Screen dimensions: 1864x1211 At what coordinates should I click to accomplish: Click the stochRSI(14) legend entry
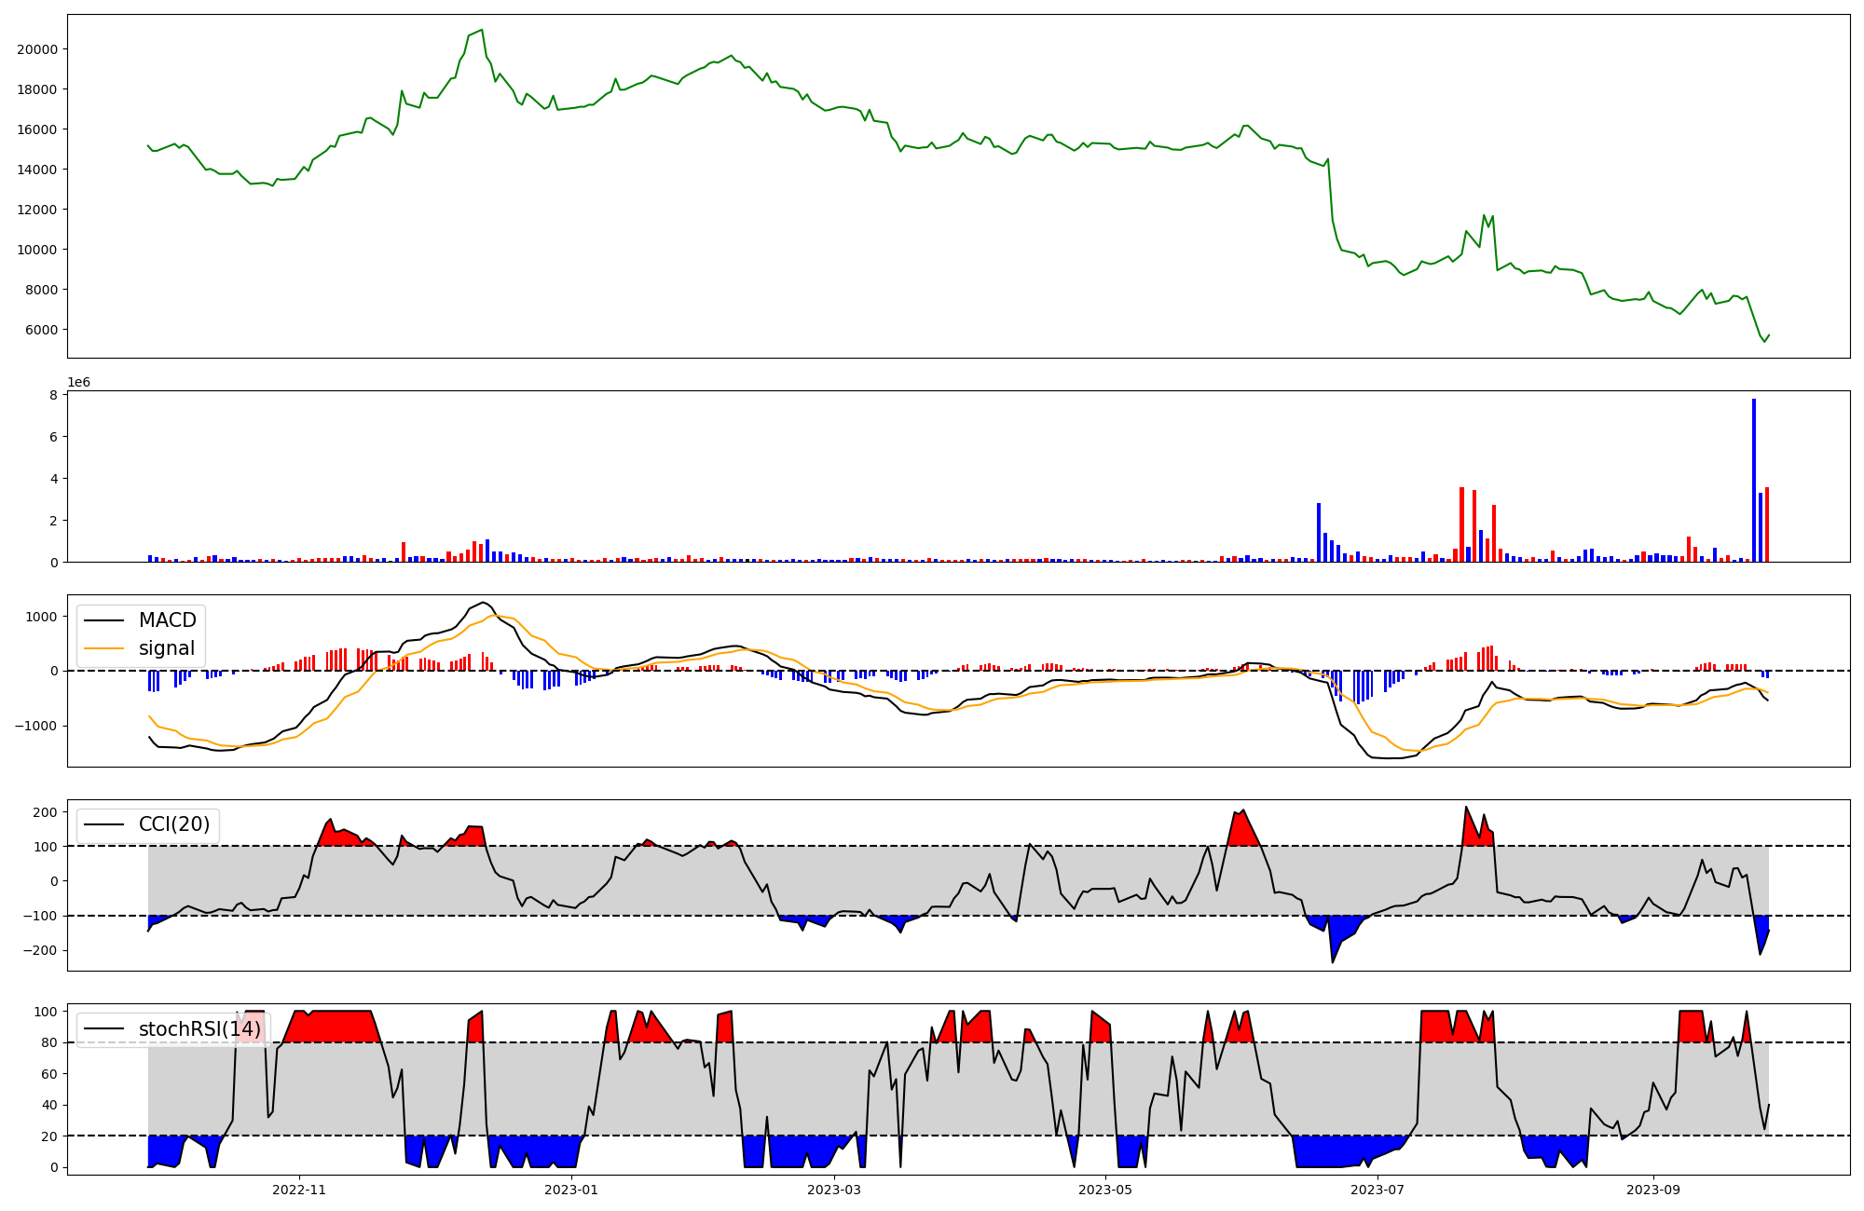(199, 1029)
